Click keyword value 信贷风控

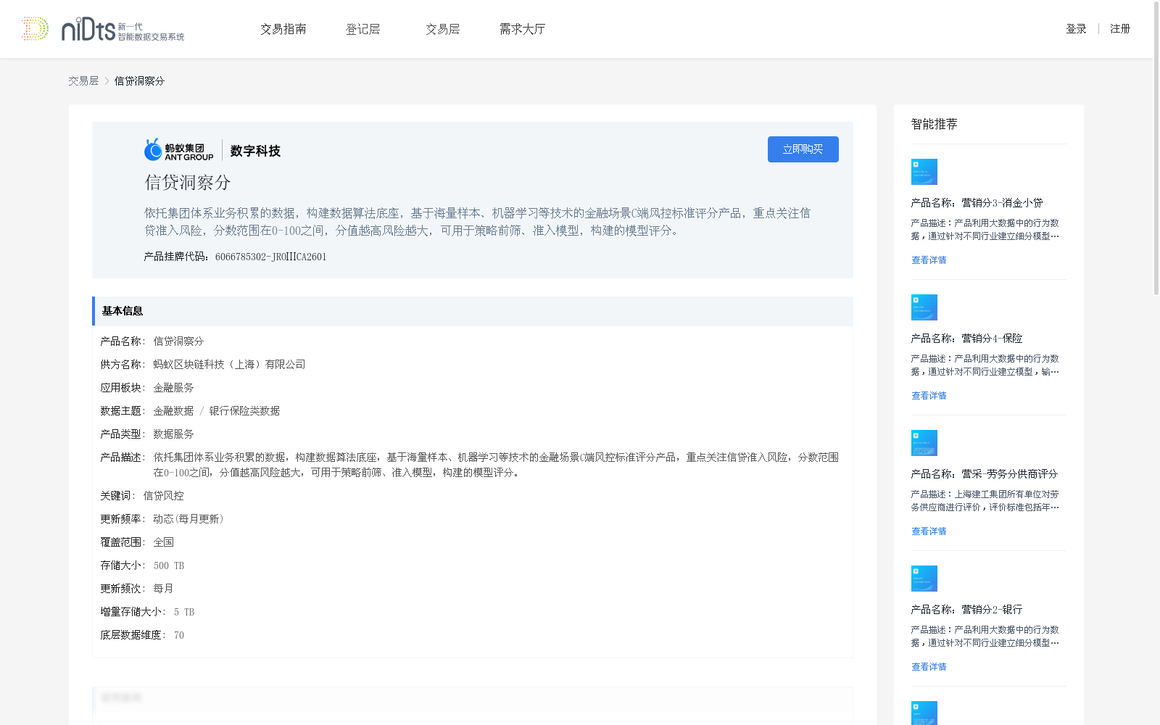click(x=163, y=496)
